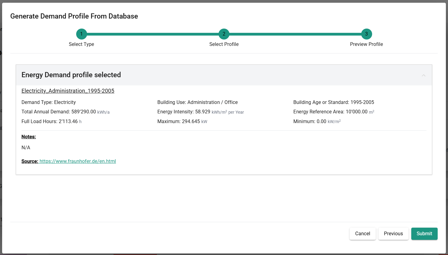
Task: Open the Fraunhofer source link
Action: 78,161
